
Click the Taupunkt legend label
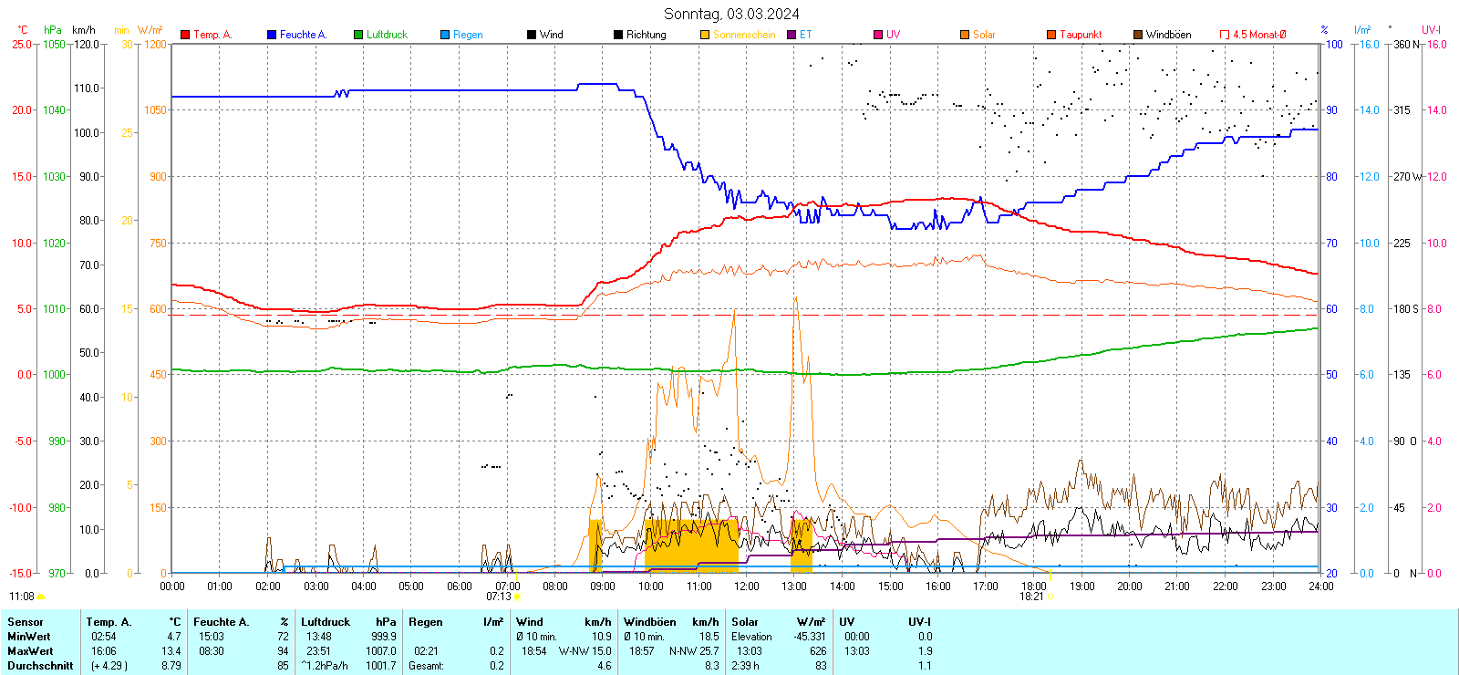(1081, 35)
